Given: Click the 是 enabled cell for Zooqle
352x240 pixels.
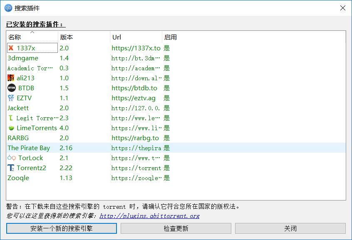Looking at the screenshot, I should coord(166,178).
